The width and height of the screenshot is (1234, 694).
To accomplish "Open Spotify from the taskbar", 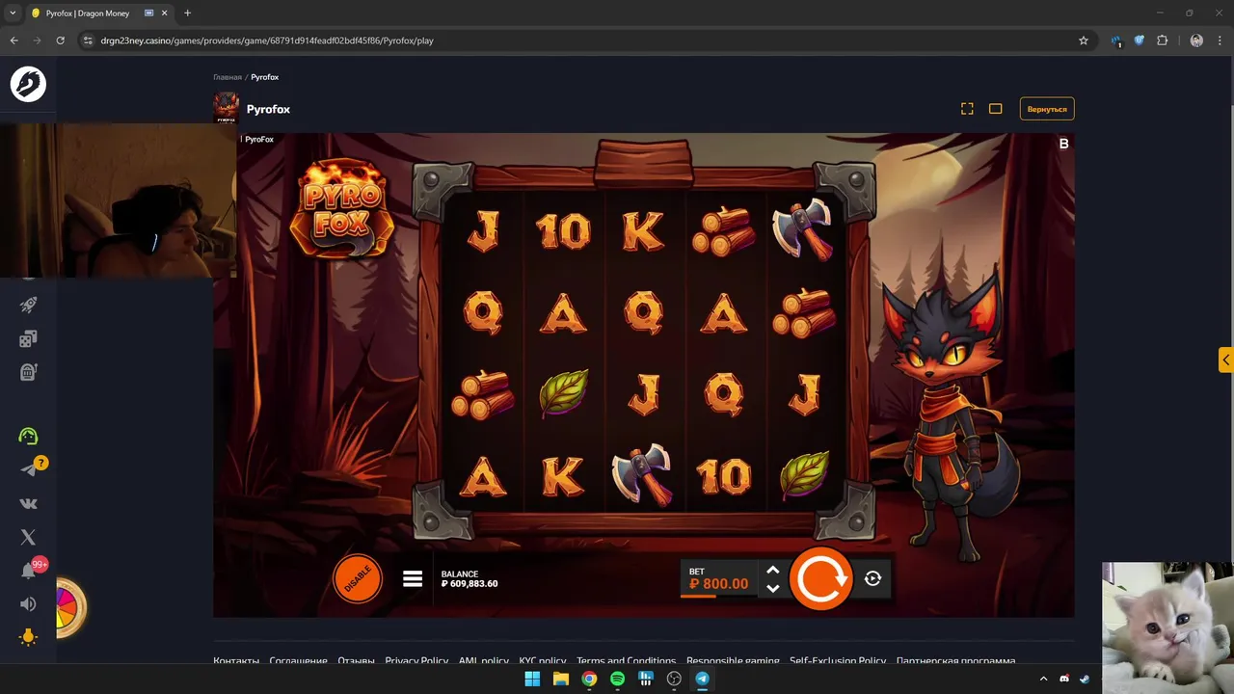I will [x=617, y=679].
